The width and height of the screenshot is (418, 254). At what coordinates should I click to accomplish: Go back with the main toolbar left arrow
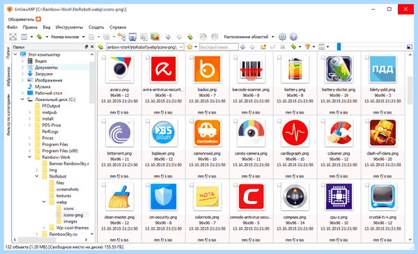coord(168,37)
